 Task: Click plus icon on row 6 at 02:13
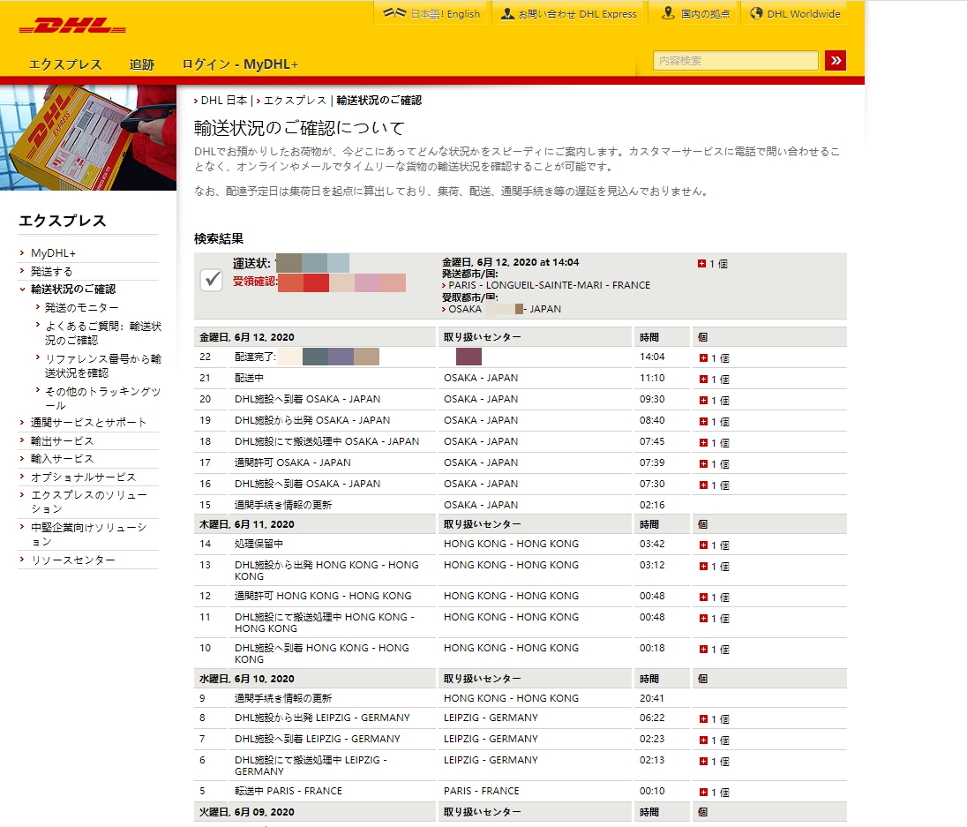(703, 761)
